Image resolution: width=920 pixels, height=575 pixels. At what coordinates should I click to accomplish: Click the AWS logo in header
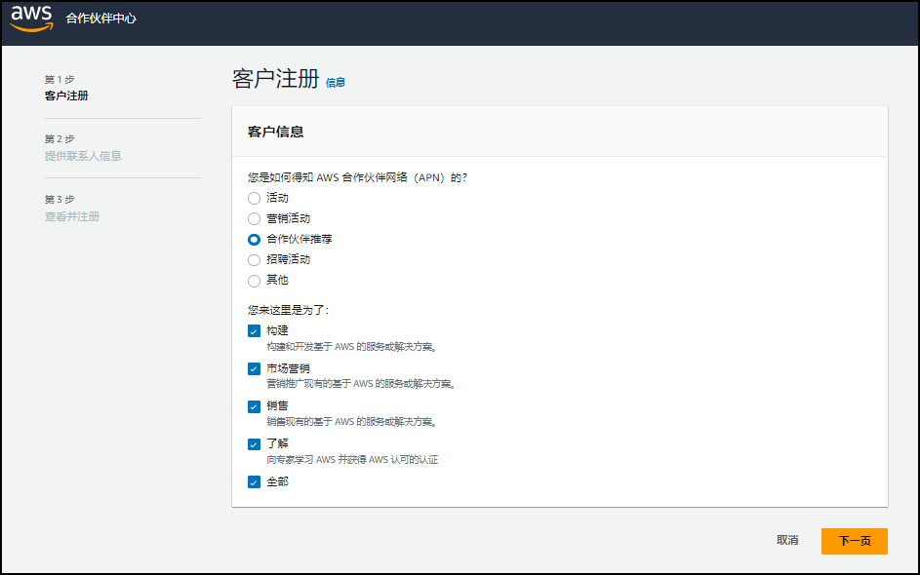tap(31, 19)
